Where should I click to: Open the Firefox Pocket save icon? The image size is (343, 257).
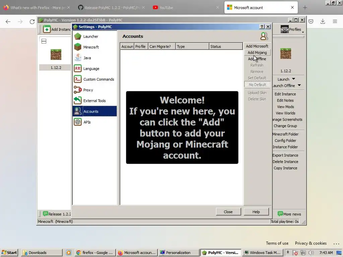coord(311,21)
